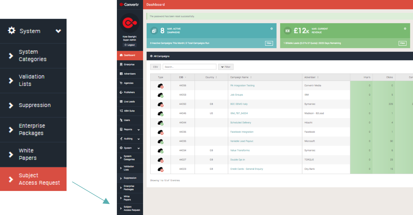413x215 pixels.
Task: Open the Variable Lead Payout campaign link
Action: [242, 141]
